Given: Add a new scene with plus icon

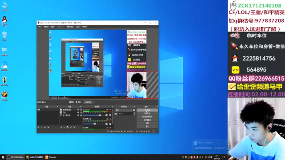Looking at the screenshot, I should click(x=38, y=127).
